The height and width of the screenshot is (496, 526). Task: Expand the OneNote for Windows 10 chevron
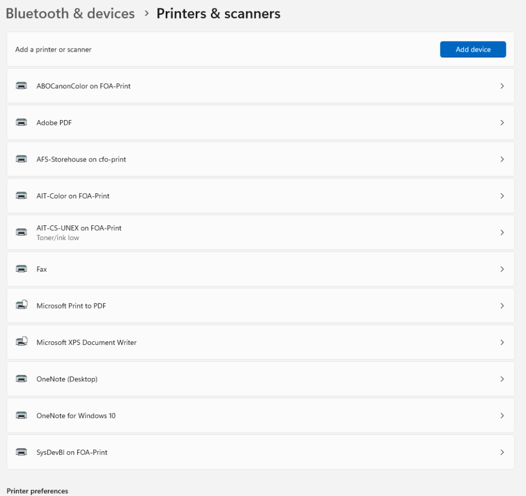click(x=502, y=415)
